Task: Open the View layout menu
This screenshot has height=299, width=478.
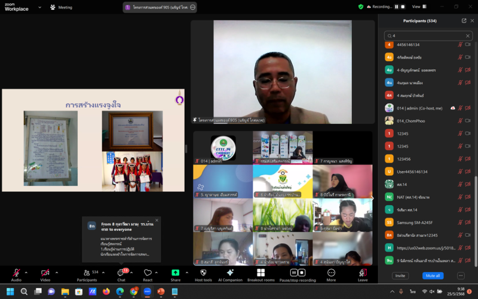Action: click(x=419, y=7)
